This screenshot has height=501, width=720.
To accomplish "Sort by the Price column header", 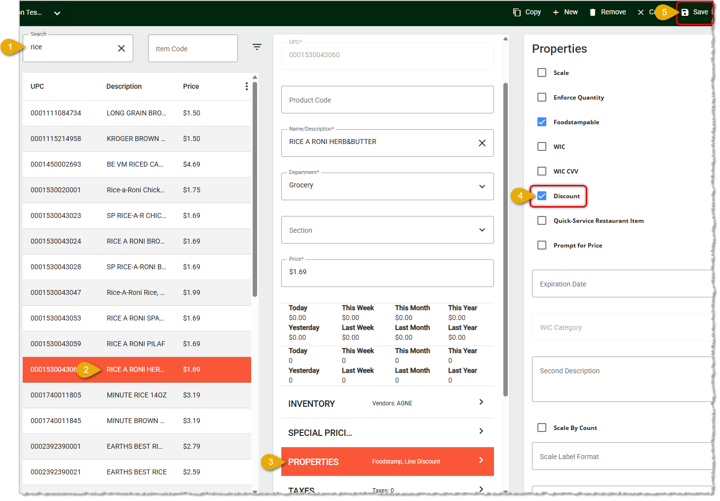I will pyautogui.click(x=191, y=86).
